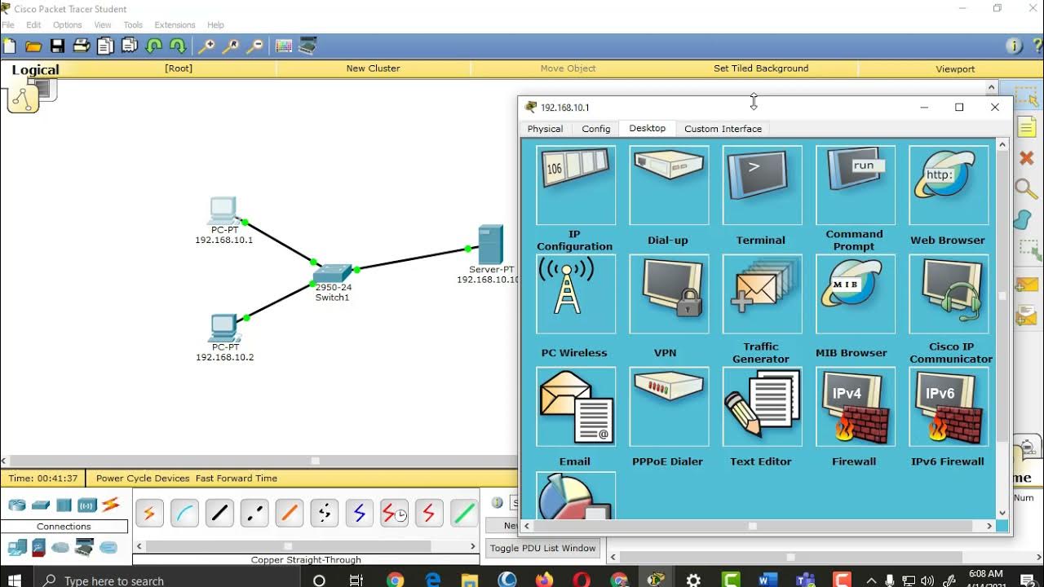Viewport: 1044px width, 587px height.
Task: Open the Custom Devices Dialog icon
Action: click(x=307, y=46)
